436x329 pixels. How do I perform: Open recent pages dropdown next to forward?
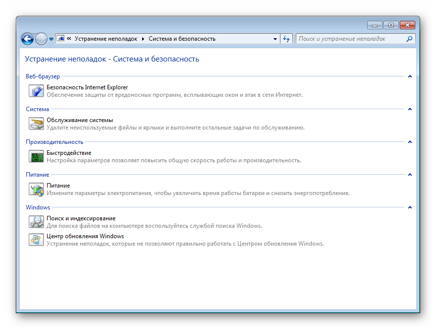(x=51, y=39)
